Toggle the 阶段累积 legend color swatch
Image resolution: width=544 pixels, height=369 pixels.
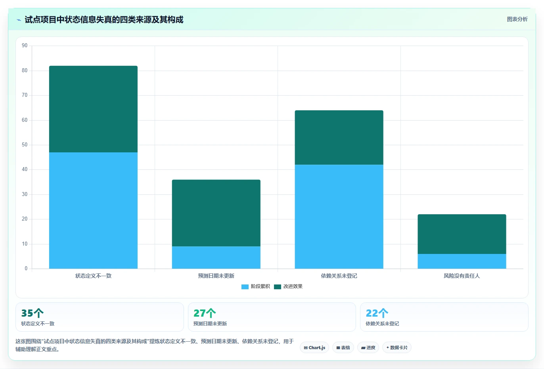(x=245, y=286)
